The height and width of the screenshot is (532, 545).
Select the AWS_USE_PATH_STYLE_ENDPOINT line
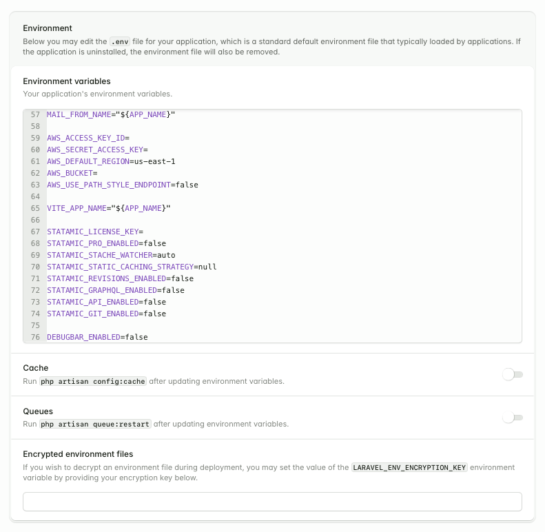pos(123,185)
